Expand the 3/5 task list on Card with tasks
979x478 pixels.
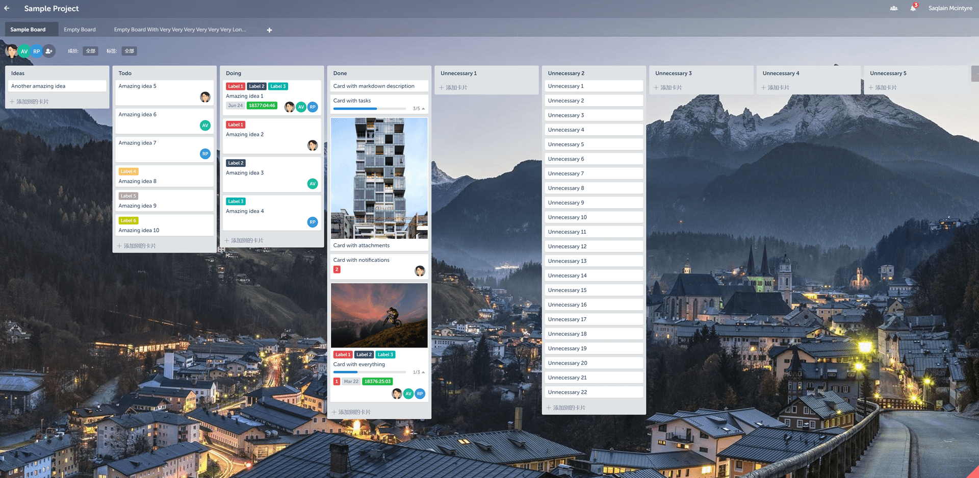click(419, 109)
